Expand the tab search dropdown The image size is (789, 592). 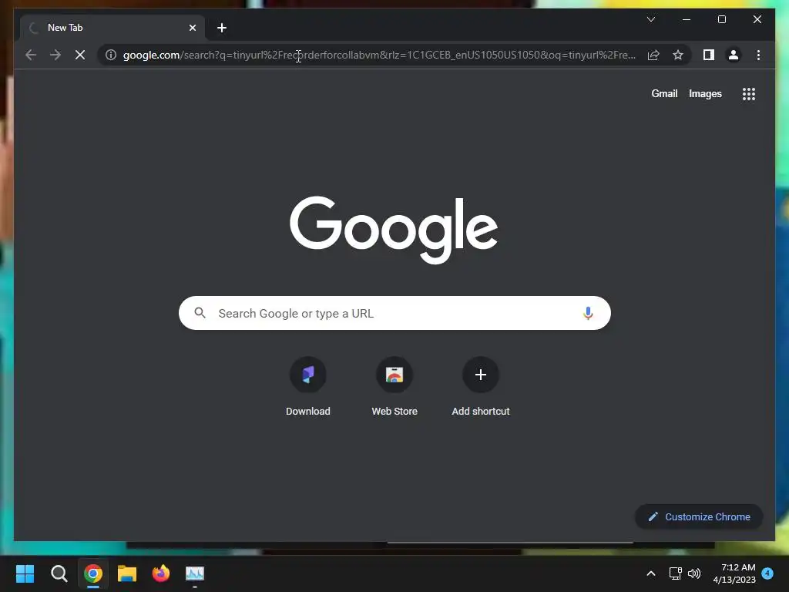click(650, 19)
